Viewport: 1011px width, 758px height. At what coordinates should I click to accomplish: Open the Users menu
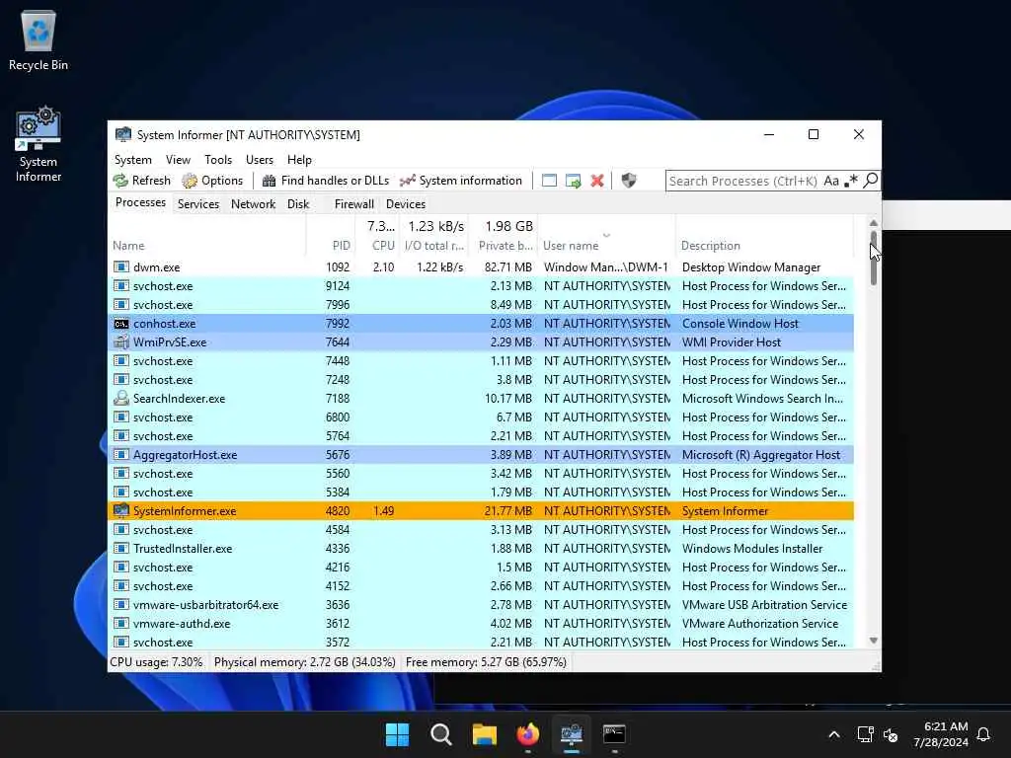pos(260,159)
